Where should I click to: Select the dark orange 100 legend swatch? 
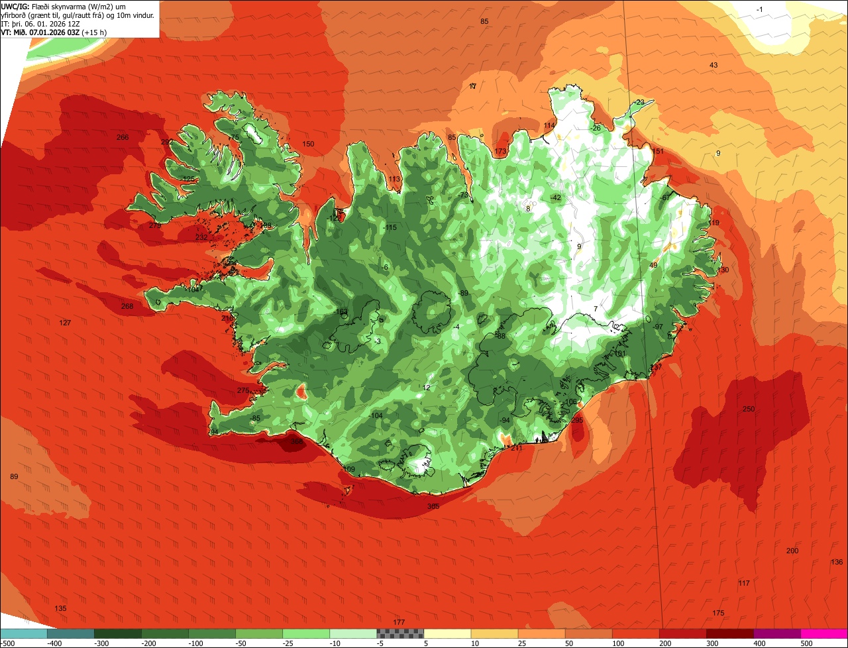(x=635, y=634)
